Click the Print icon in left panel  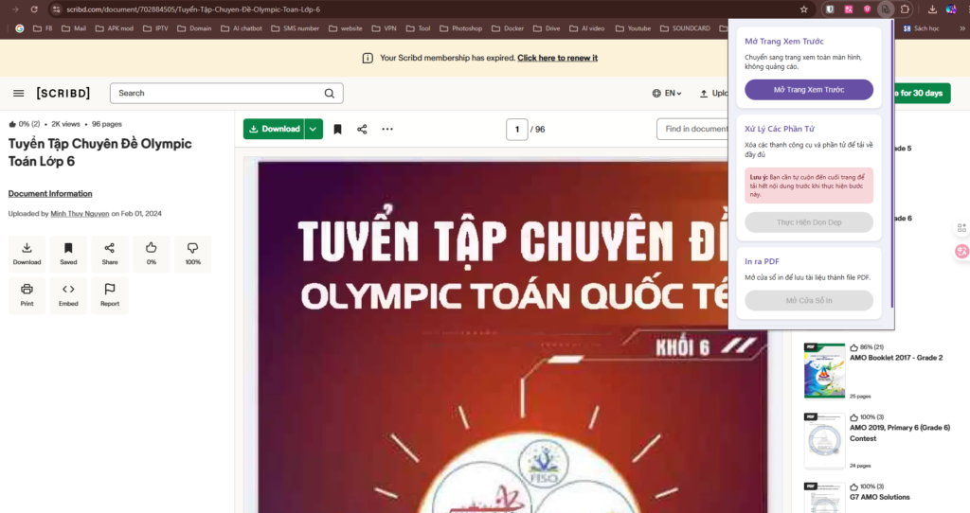(x=27, y=294)
